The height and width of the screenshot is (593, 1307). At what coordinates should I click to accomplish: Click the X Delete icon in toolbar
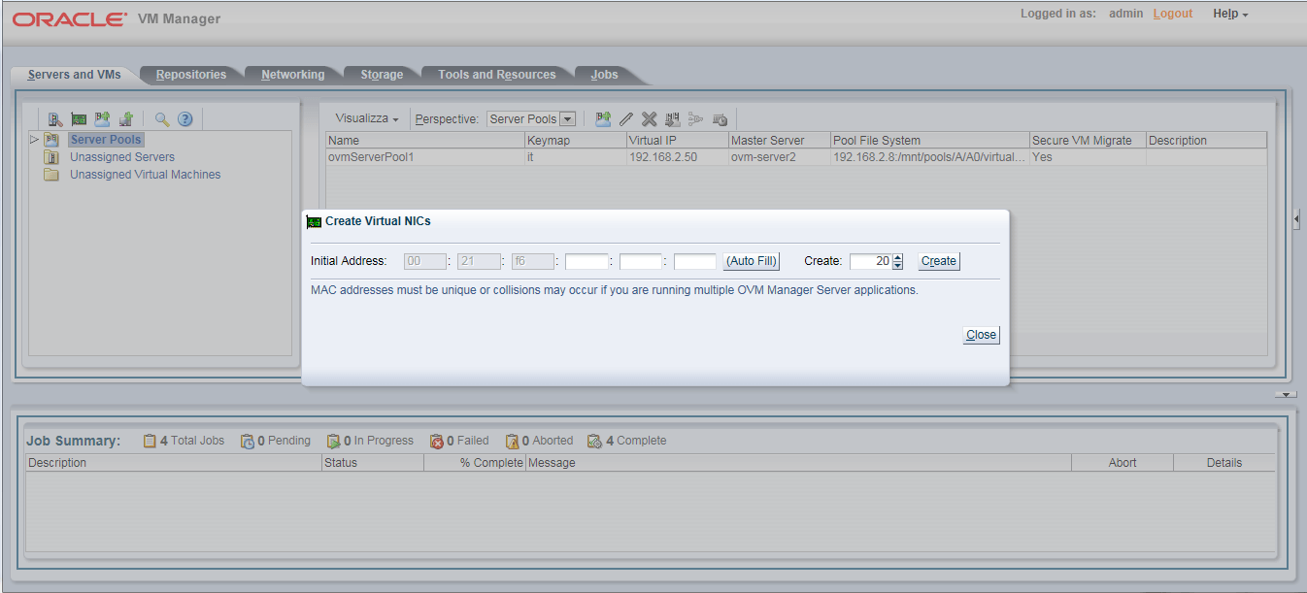(x=649, y=119)
